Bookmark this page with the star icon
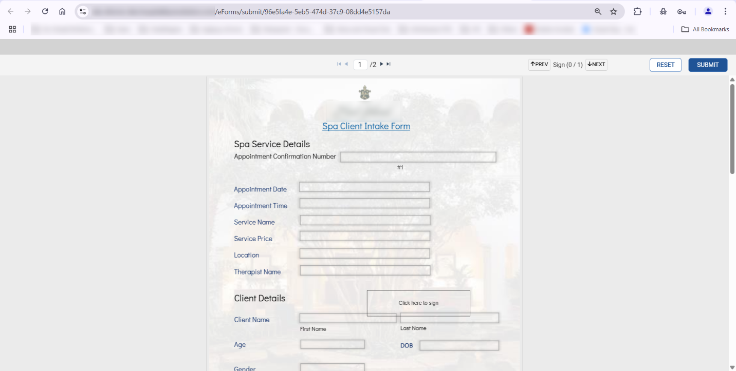Image resolution: width=736 pixels, height=371 pixels. pyautogui.click(x=613, y=11)
